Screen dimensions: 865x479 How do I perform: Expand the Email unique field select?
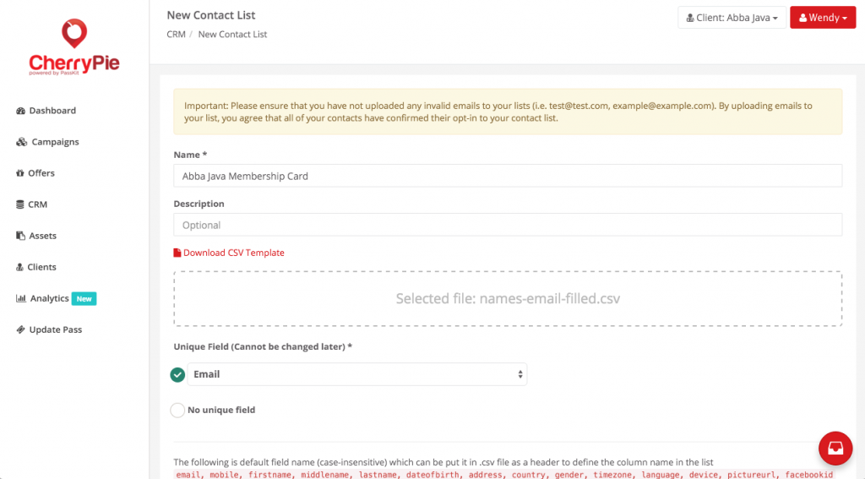(x=357, y=374)
